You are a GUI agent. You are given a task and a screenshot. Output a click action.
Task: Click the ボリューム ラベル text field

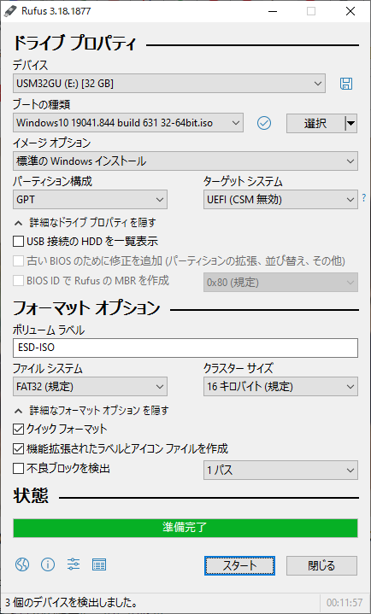[x=185, y=348]
